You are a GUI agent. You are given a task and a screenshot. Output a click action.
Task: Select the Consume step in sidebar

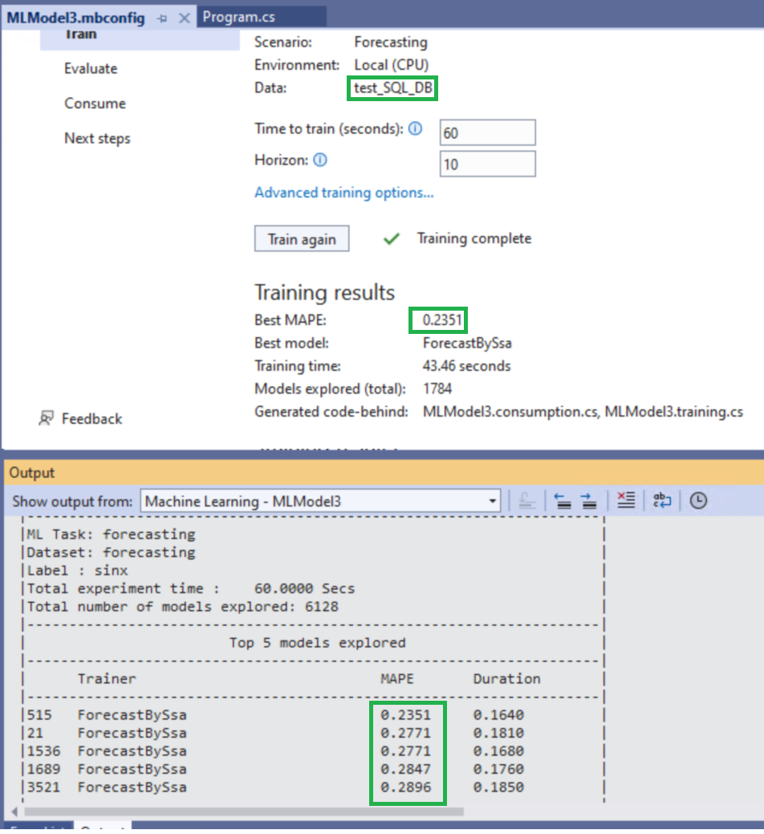point(95,103)
